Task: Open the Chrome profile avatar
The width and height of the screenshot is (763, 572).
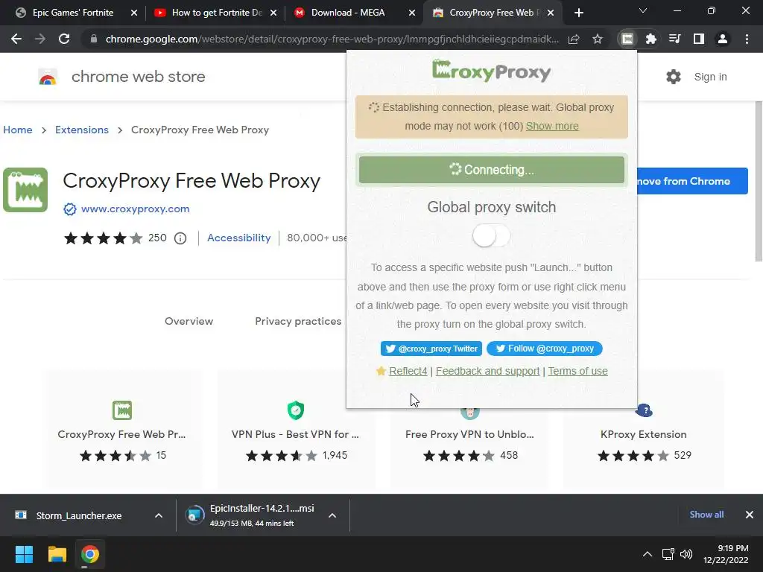Action: tap(723, 39)
